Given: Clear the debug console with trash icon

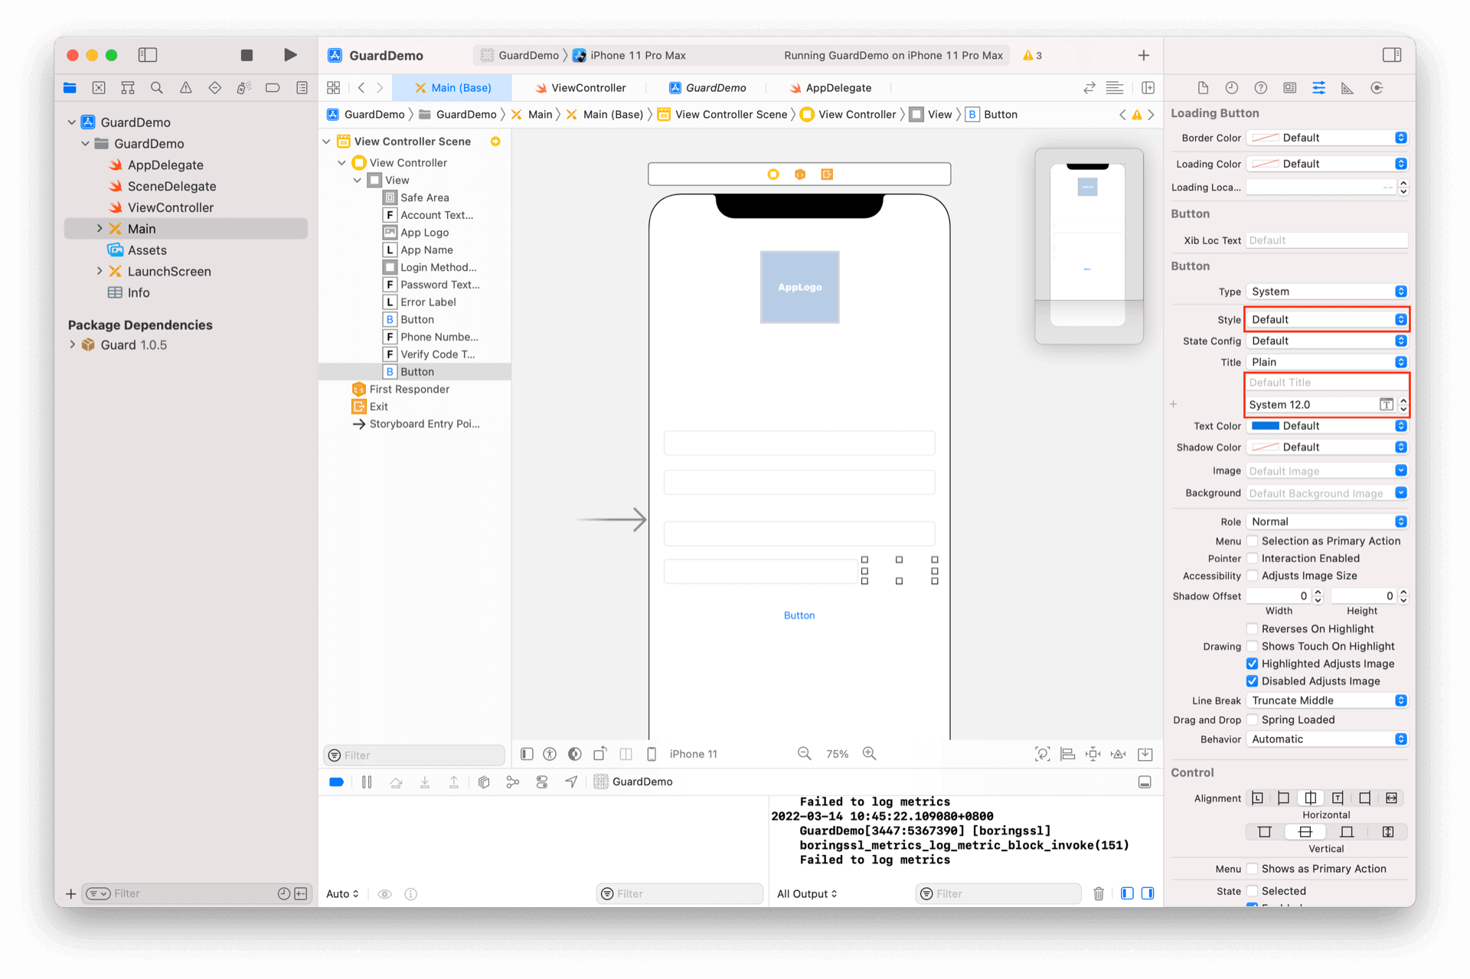Looking at the screenshot, I should pos(1099,893).
